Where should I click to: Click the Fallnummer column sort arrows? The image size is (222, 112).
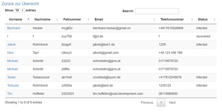[88, 19]
